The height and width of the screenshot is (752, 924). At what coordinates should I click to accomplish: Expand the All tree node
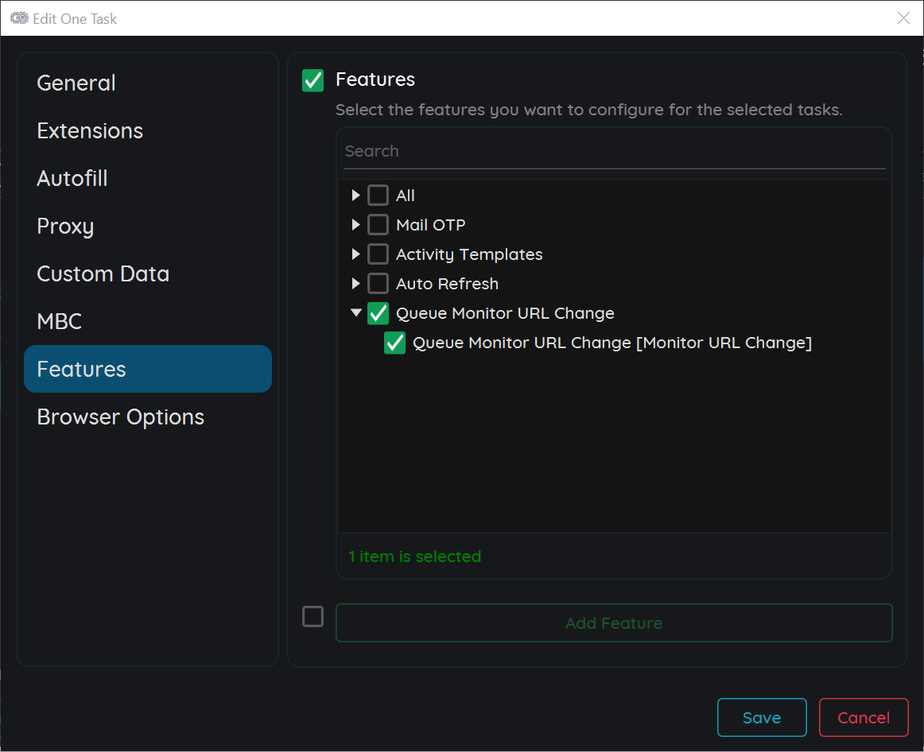pyautogui.click(x=355, y=195)
